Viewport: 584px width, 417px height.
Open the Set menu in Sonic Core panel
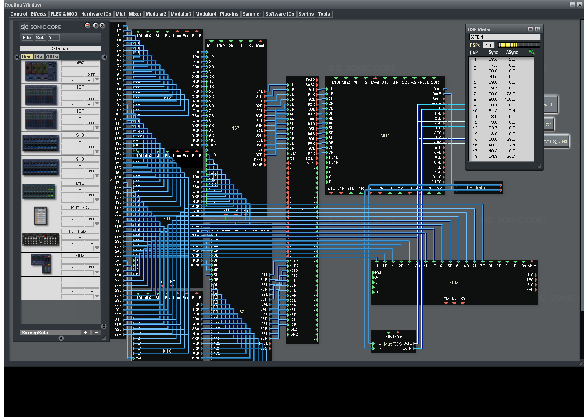pyautogui.click(x=40, y=38)
